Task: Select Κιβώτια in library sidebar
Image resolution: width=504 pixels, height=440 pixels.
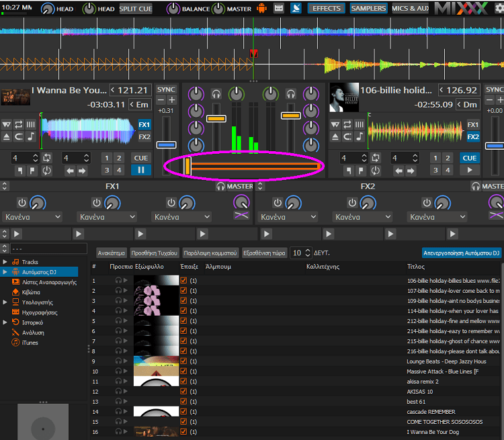Action: (x=31, y=292)
